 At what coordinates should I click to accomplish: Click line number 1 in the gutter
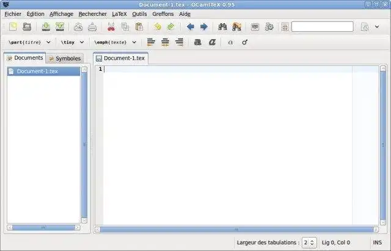100,69
